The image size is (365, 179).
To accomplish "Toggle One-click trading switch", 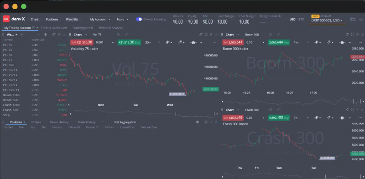I will (x=139, y=19).
